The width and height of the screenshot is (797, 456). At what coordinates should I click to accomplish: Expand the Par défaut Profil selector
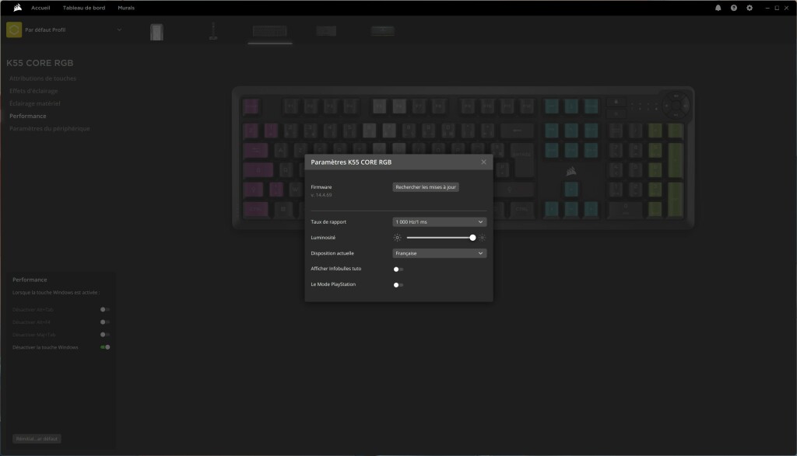tap(119, 29)
